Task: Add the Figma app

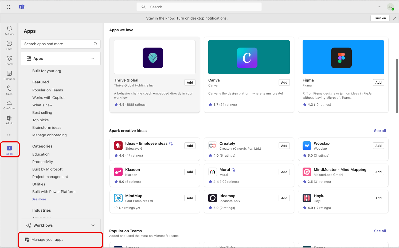Action: click(x=378, y=83)
